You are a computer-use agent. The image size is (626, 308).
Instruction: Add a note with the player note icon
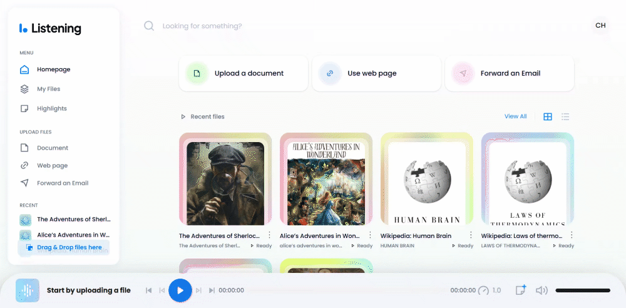521,290
